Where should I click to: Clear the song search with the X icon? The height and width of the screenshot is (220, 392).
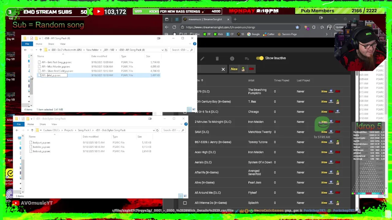pyautogui.click(x=223, y=69)
